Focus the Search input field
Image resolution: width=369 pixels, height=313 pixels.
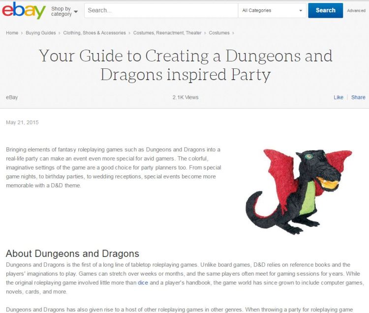click(161, 10)
